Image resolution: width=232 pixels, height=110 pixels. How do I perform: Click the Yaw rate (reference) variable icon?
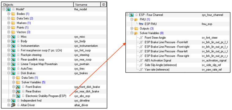(141, 69)
